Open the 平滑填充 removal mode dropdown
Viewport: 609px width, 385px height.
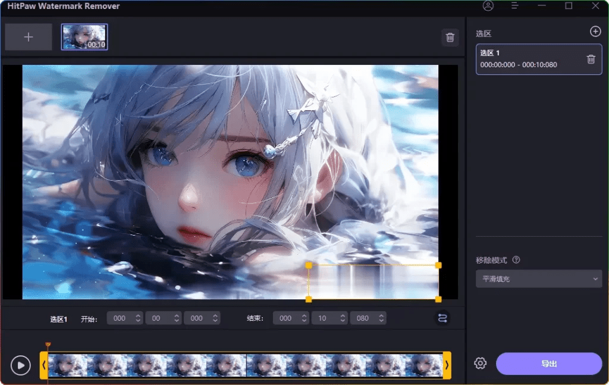coord(538,278)
